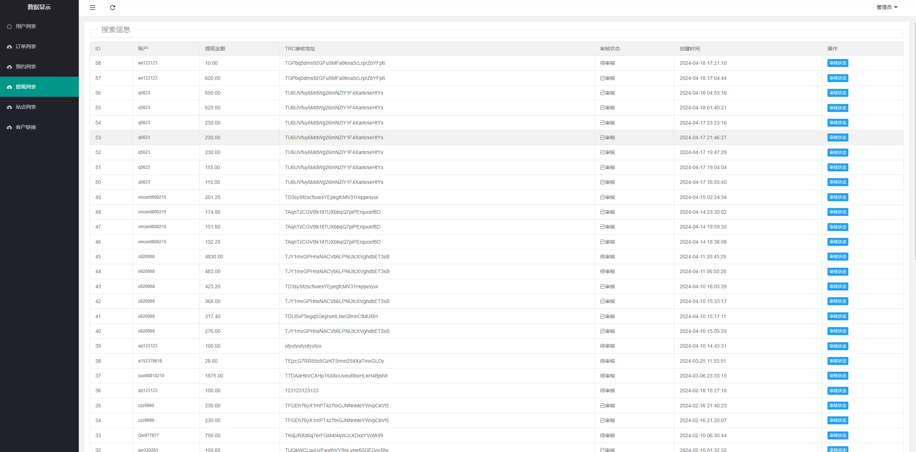916x452 pixels.
Task: Open 站点列表 in the sidebar
Action: (39, 107)
